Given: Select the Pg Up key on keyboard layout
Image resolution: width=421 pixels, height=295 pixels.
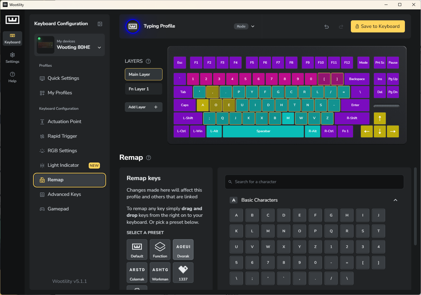Looking at the screenshot, I should [393, 79].
